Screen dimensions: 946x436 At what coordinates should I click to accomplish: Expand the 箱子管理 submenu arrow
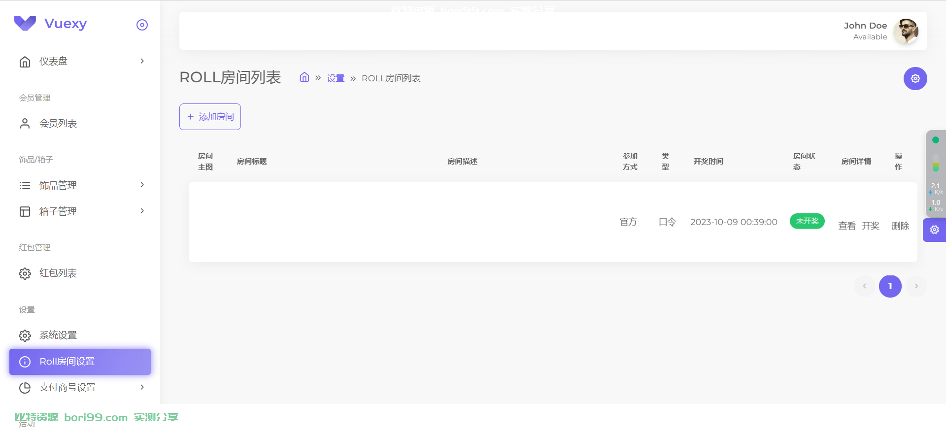pyautogui.click(x=142, y=211)
